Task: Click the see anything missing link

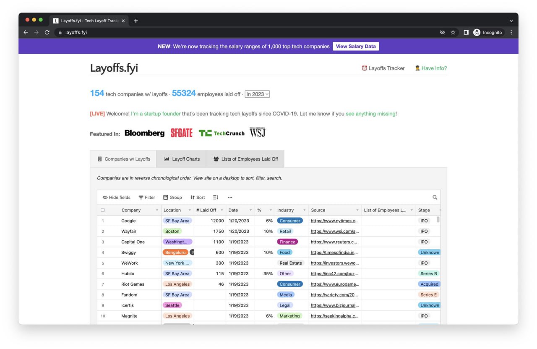Action: 370,114
